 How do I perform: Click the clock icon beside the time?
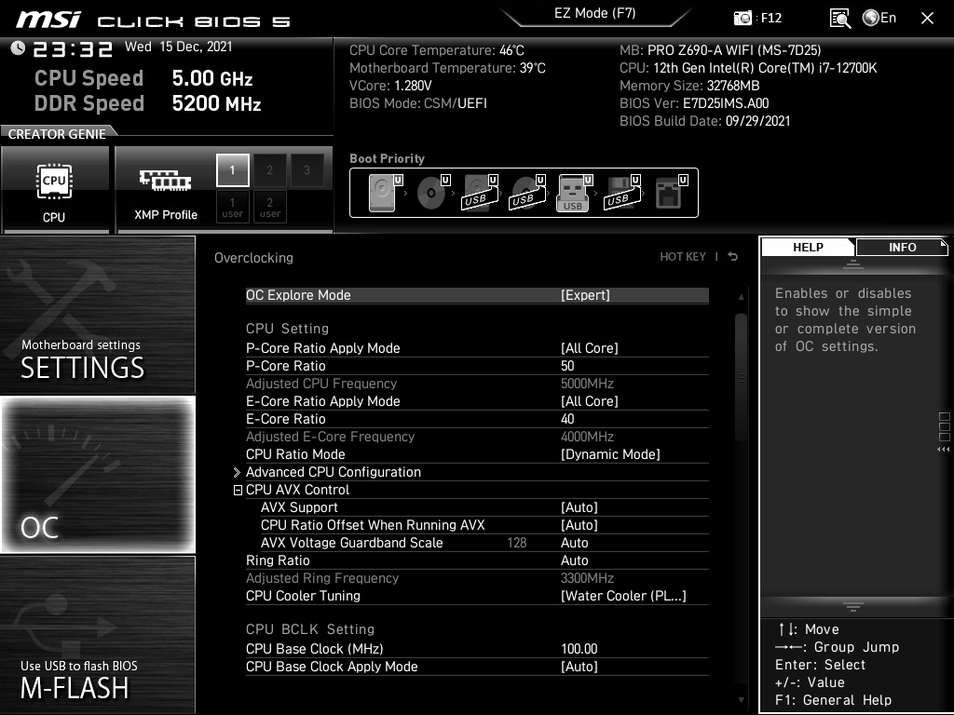(18, 48)
